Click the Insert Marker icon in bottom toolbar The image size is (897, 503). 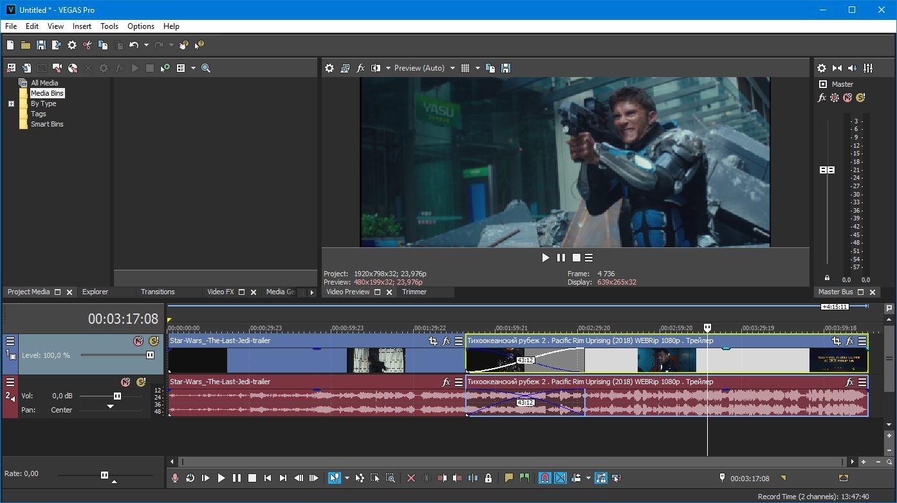[x=509, y=478]
